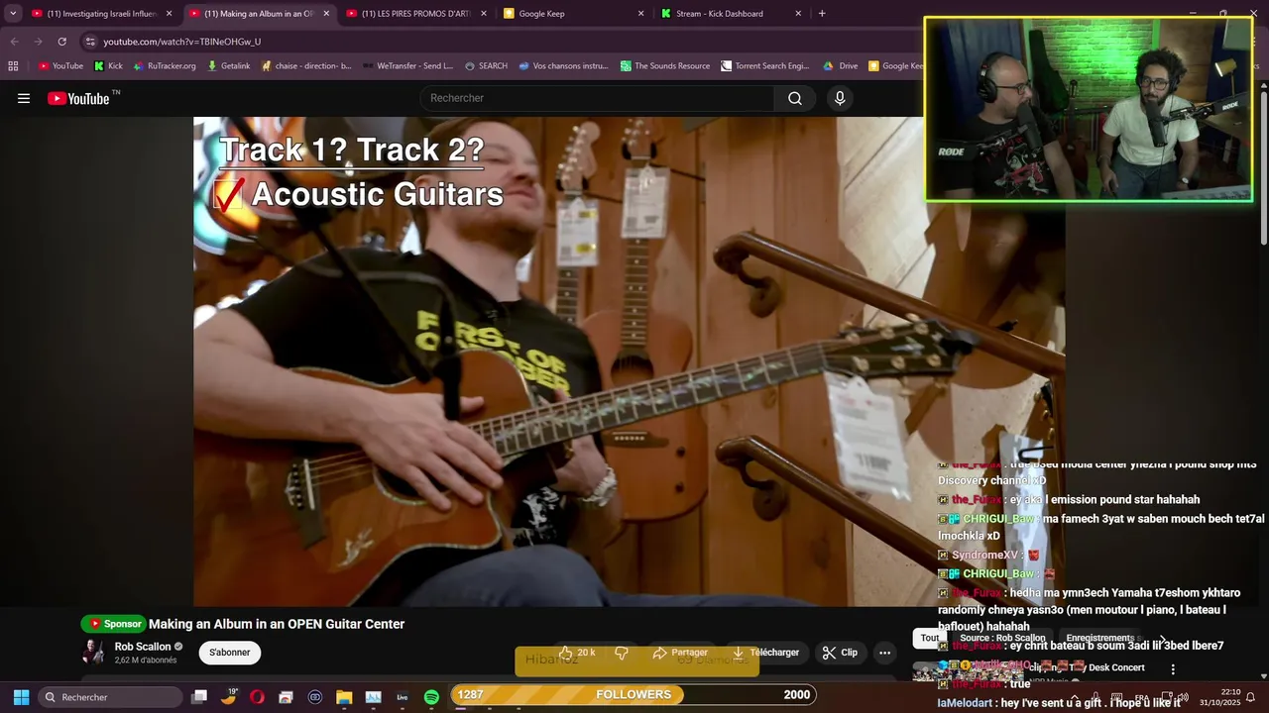Open Spotify from the taskbar
The width and height of the screenshot is (1269, 713).
[x=431, y=697]
